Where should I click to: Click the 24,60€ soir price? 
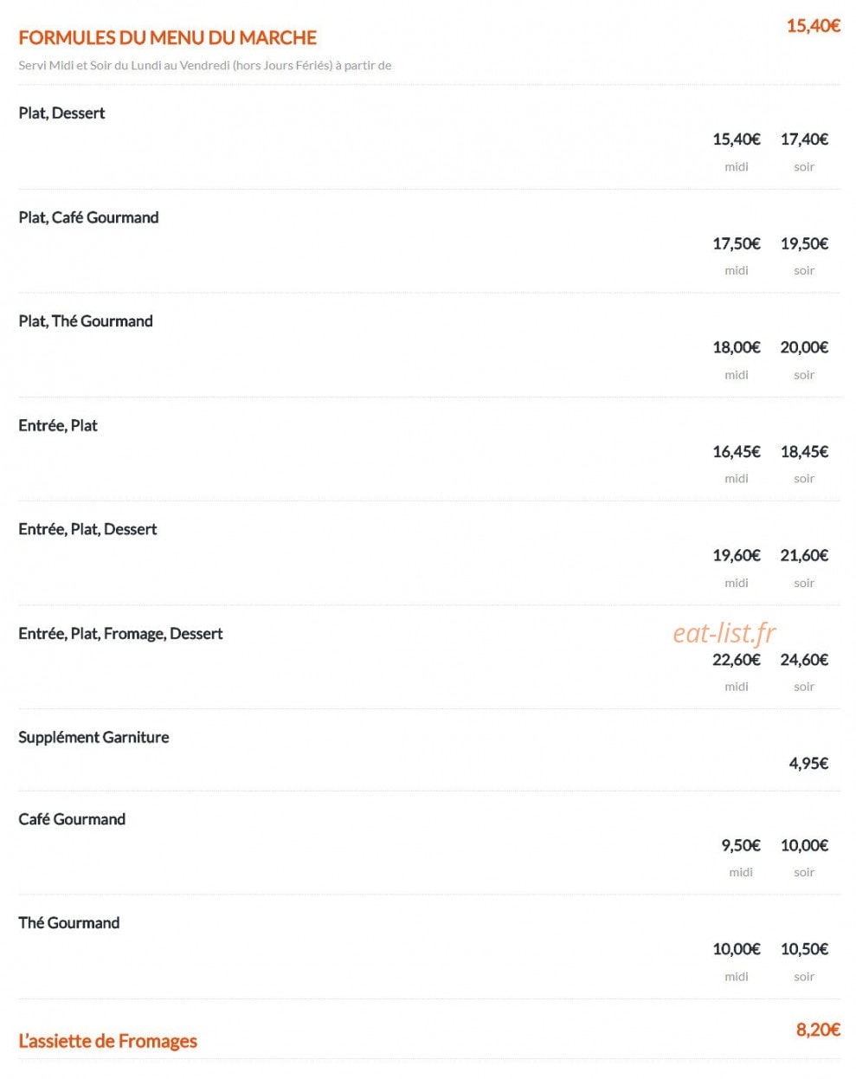804,659
